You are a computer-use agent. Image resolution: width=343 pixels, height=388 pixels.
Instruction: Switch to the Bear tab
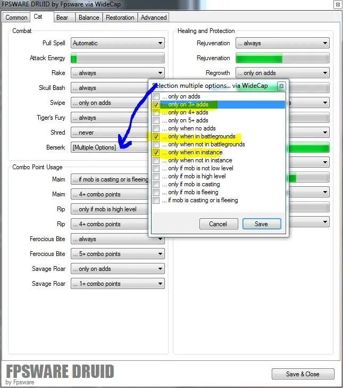pyautogui.click(x=62, y=18)
